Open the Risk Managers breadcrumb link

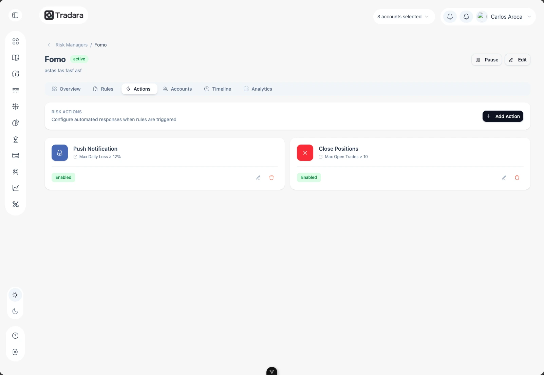point(71,45)
